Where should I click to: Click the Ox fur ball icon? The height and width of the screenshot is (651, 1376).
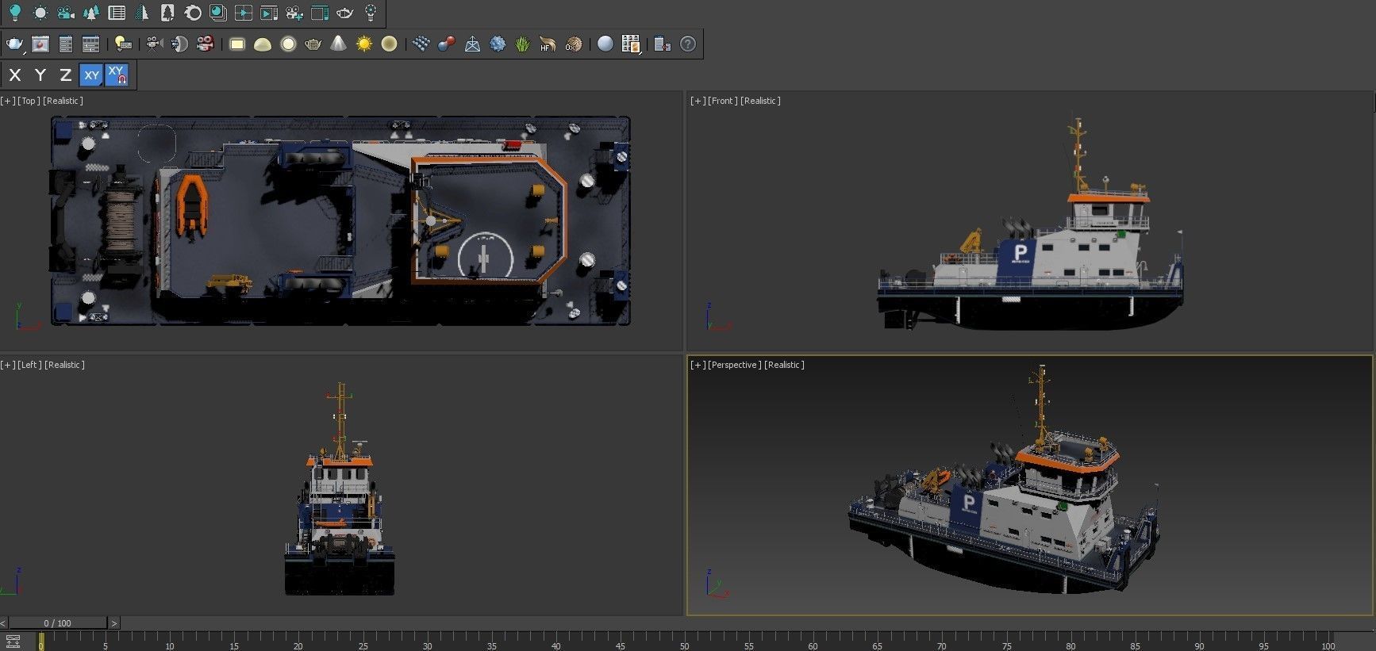[574, 44]
